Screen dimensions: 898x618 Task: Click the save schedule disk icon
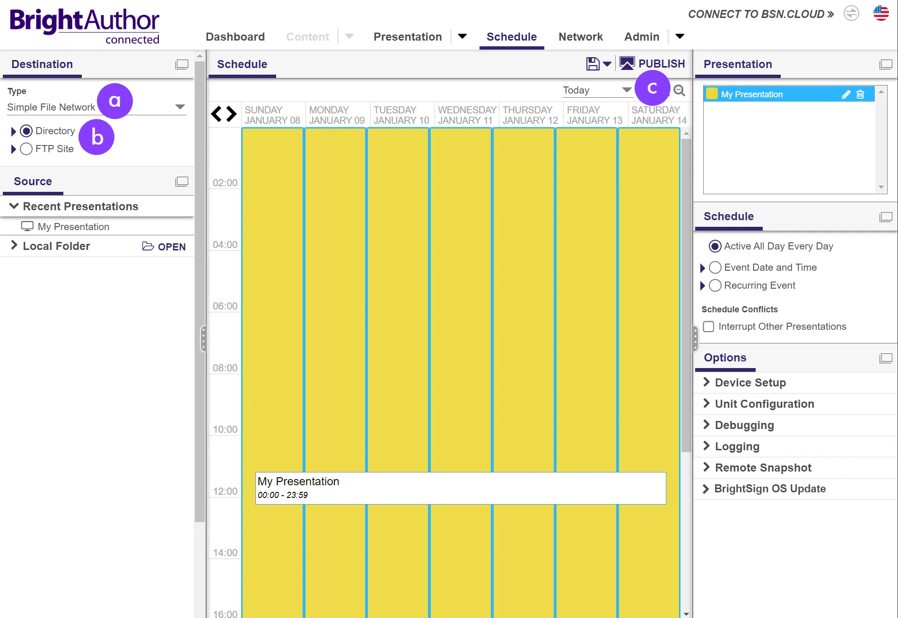click(593, 64)
